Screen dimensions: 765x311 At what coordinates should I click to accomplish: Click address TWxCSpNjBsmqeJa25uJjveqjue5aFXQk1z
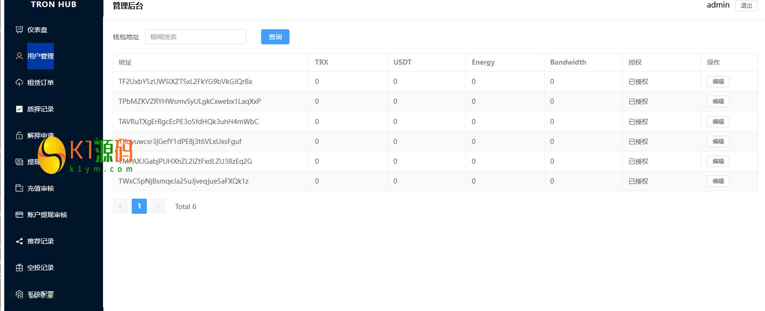coord(184,181)
